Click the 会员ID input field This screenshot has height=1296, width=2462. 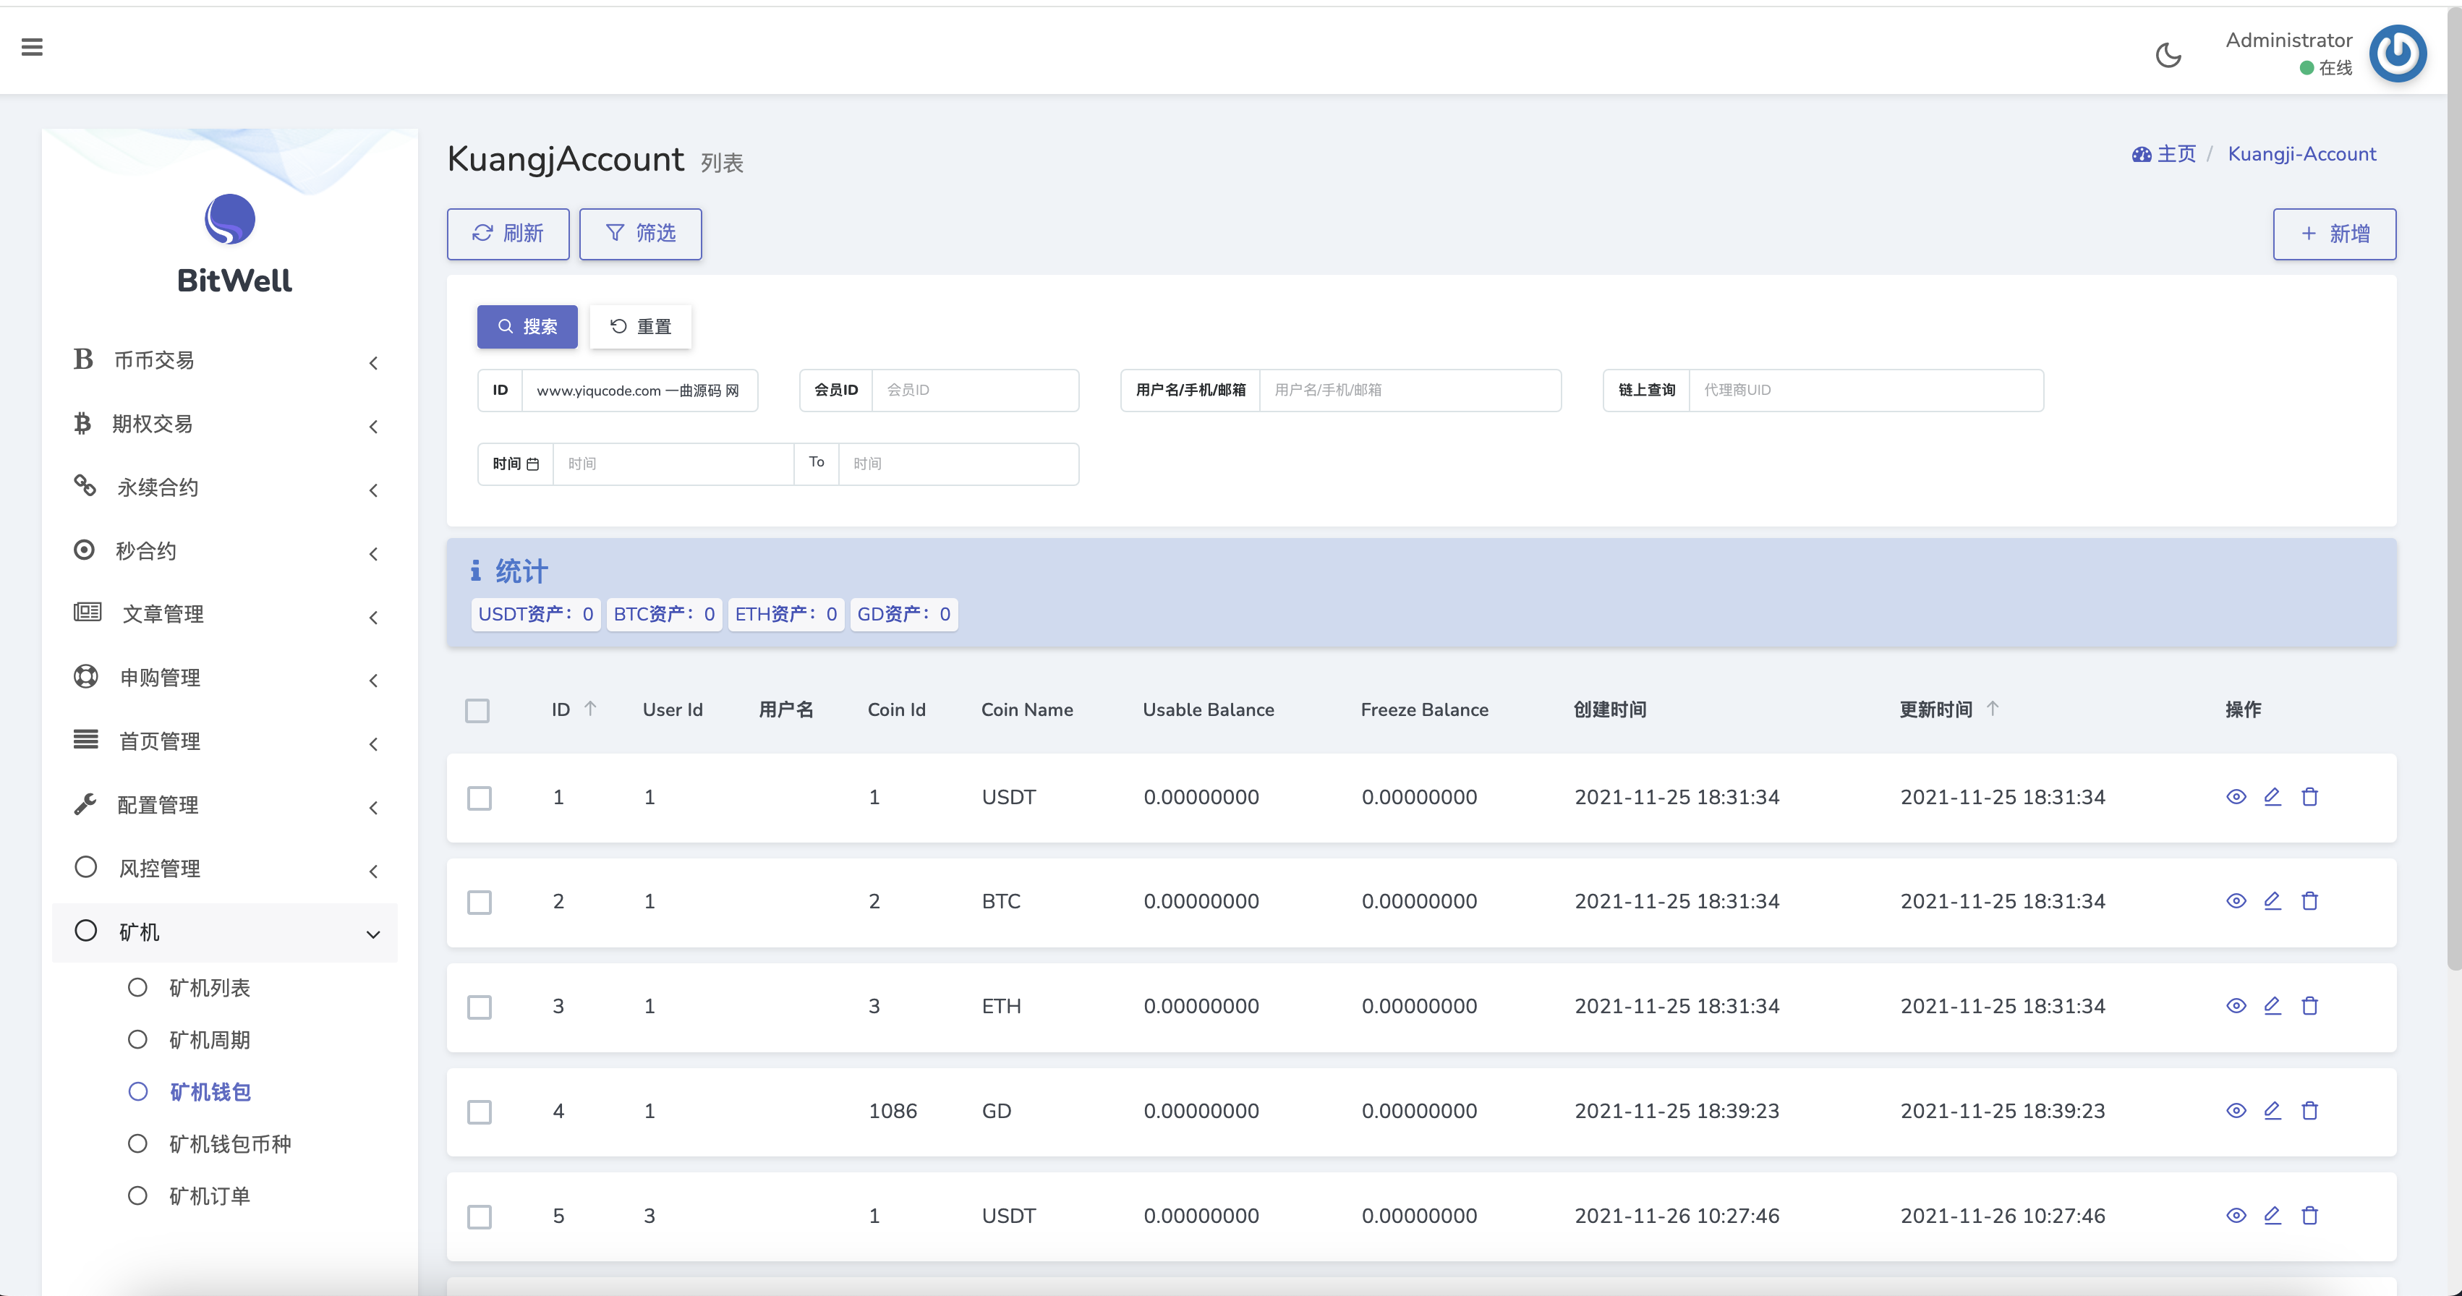[x=974, y=390]
